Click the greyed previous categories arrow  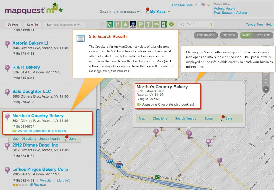[x=102, y=24]
